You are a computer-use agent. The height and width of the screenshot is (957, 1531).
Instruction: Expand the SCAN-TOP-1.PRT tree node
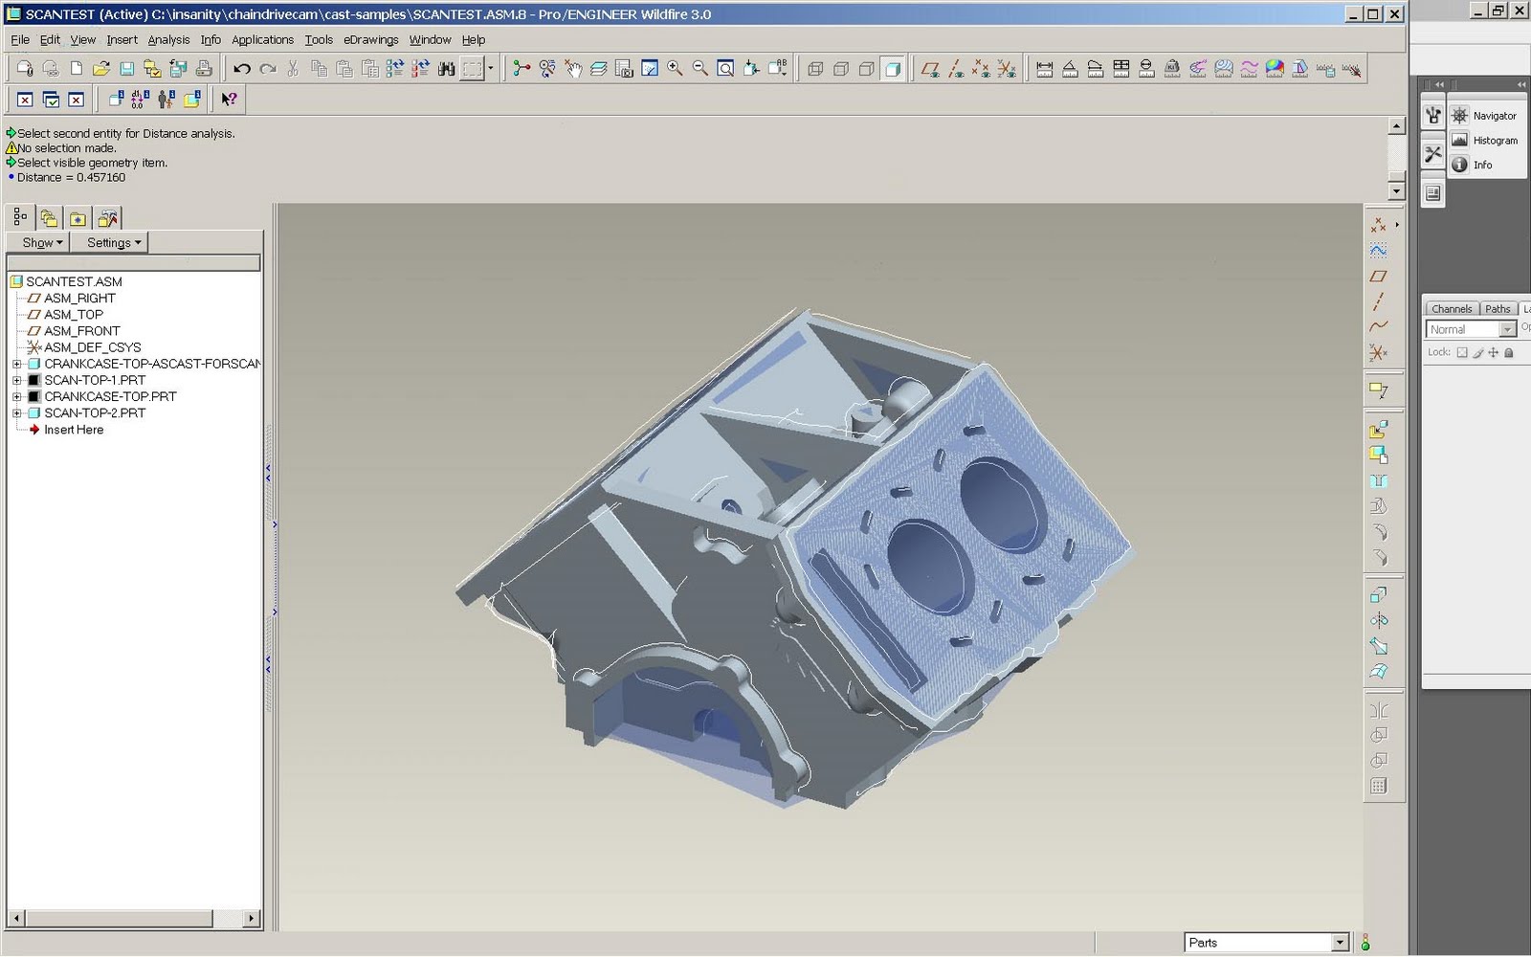coord(16,381)
